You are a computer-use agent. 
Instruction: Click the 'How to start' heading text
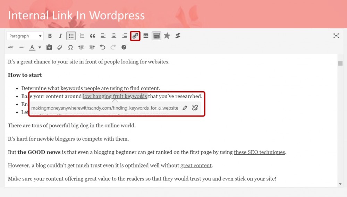click(x=25, y=75)
